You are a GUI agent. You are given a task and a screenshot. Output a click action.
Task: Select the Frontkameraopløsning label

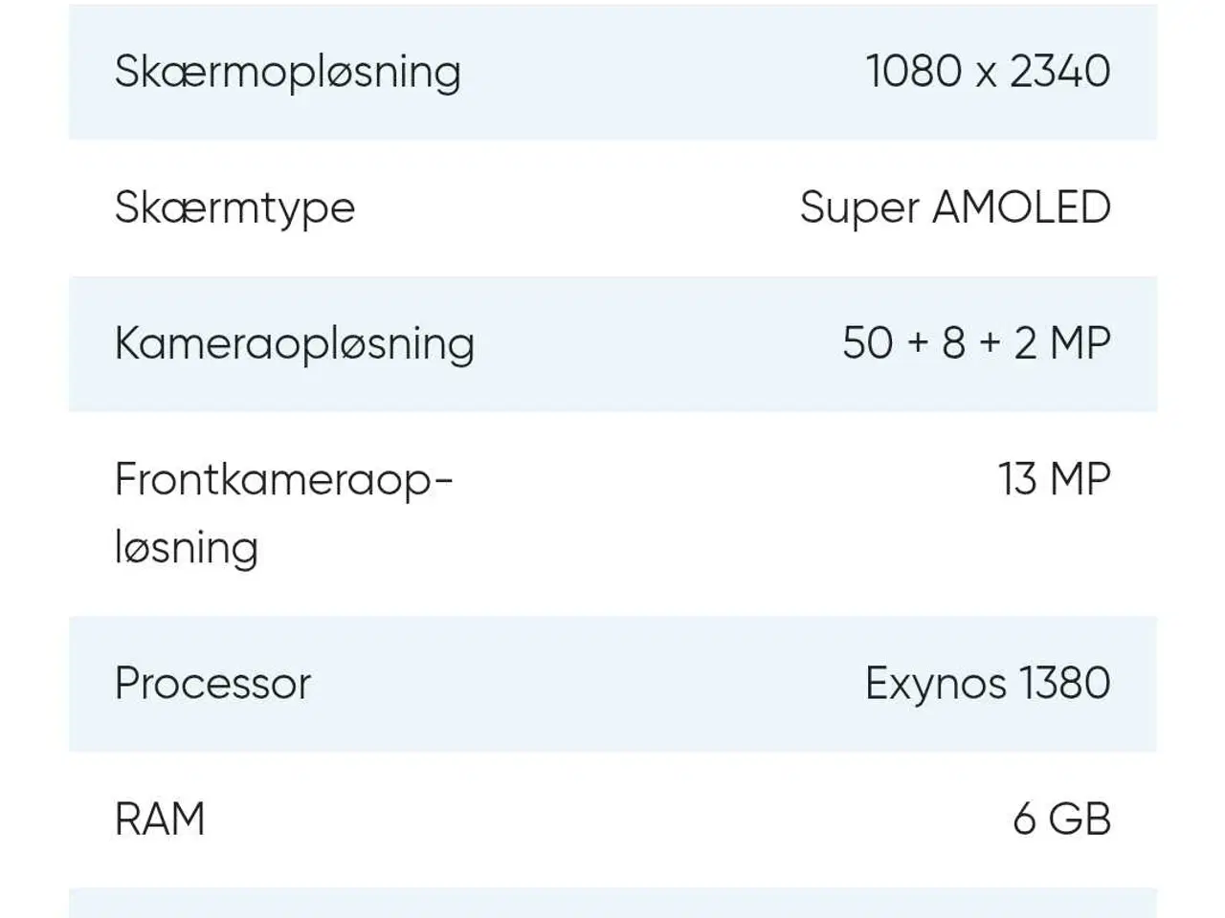(283, 513)
